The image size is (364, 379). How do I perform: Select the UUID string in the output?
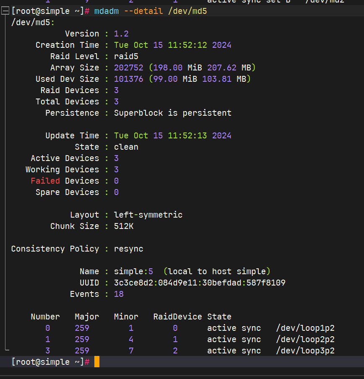[x=200, y=283]
